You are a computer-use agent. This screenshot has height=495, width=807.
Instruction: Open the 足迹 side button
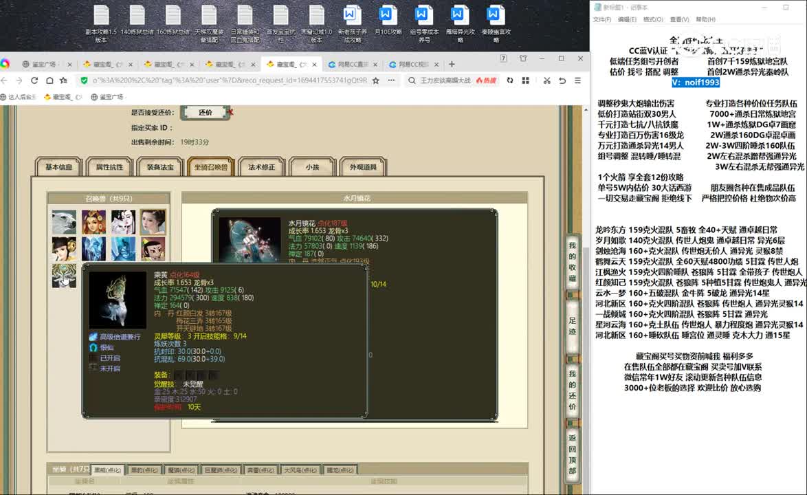[573, 326]
